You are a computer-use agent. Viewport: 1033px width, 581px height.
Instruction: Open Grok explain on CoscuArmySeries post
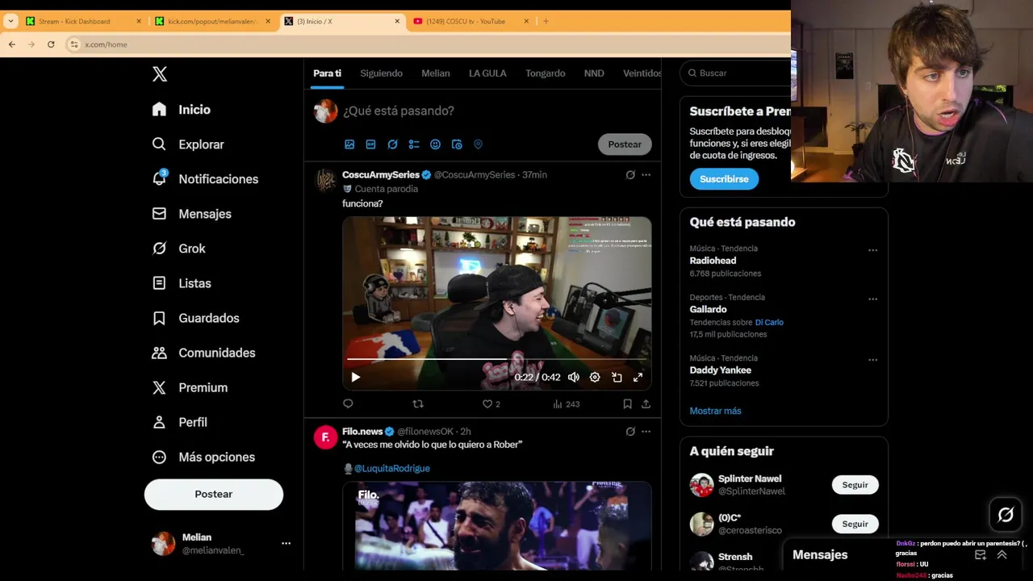click(630, 175)
